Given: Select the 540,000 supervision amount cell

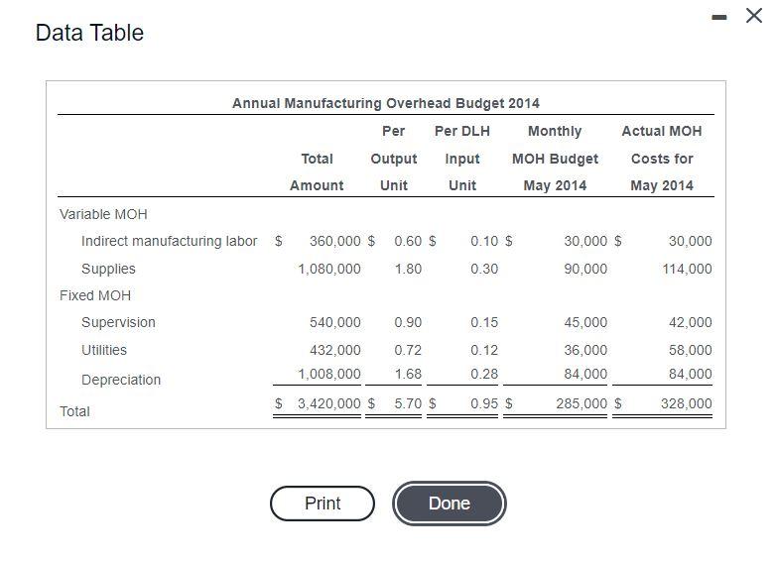Looking at the screenshot, I should pos(335,322).
